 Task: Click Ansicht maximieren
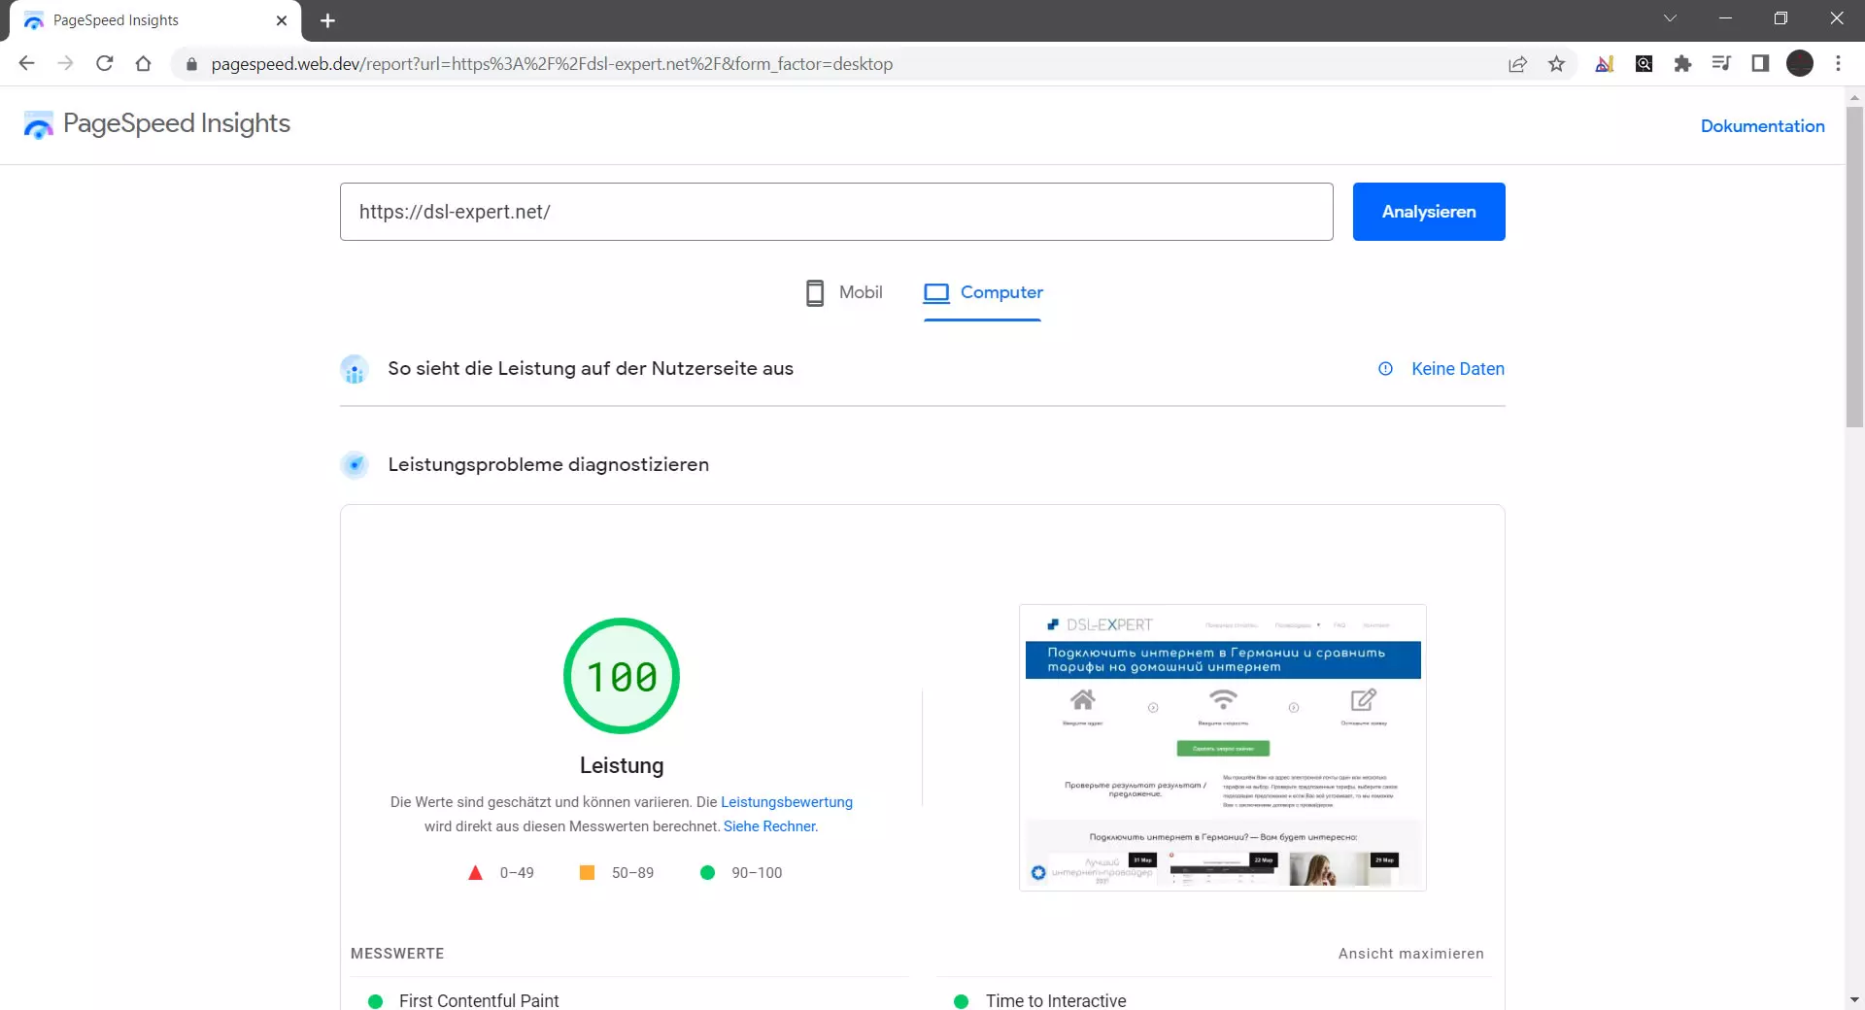pos(1410,954)
